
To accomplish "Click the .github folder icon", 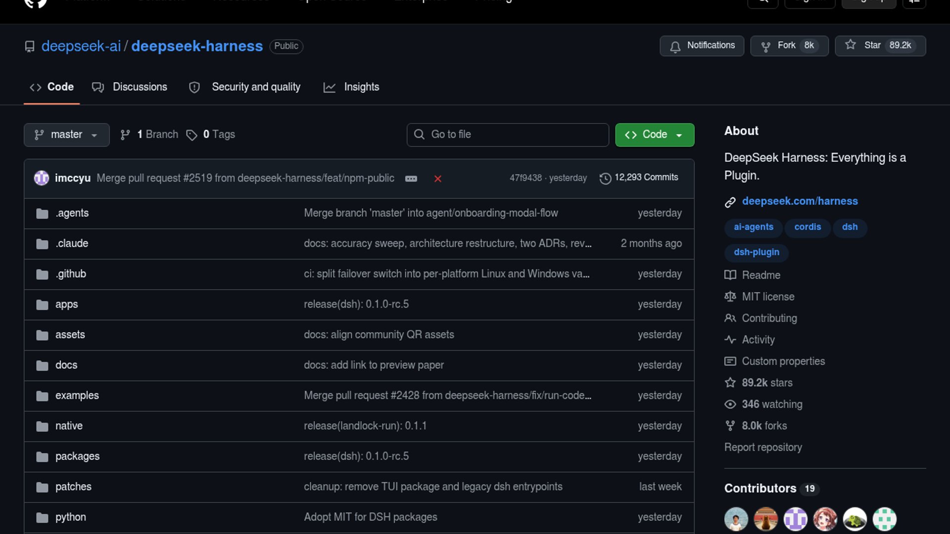I will [x=42, y=274].
